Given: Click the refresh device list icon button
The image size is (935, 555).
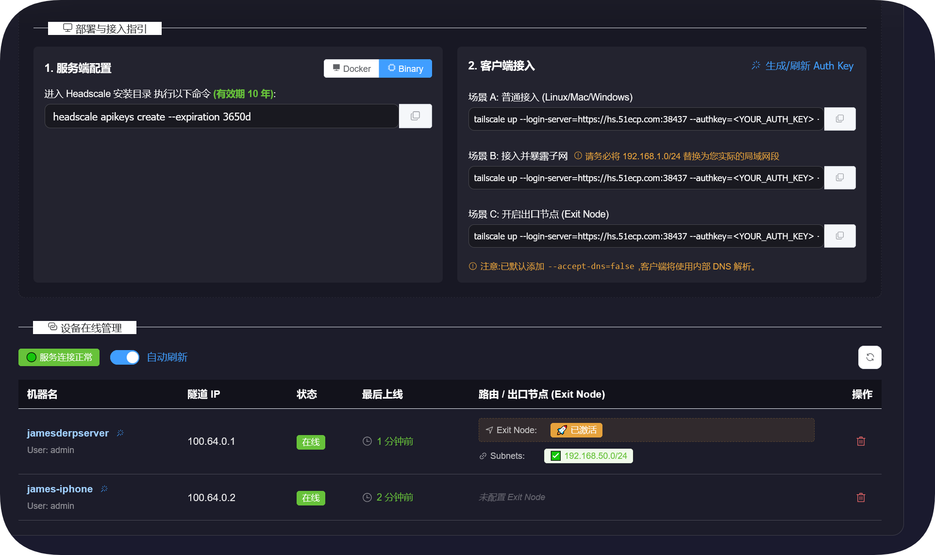Looking at the screenshot, I should coord(869,357).
